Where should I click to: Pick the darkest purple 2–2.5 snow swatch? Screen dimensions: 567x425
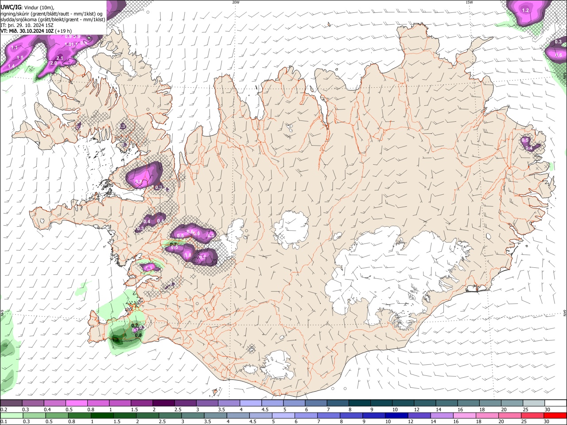[163, 403]
